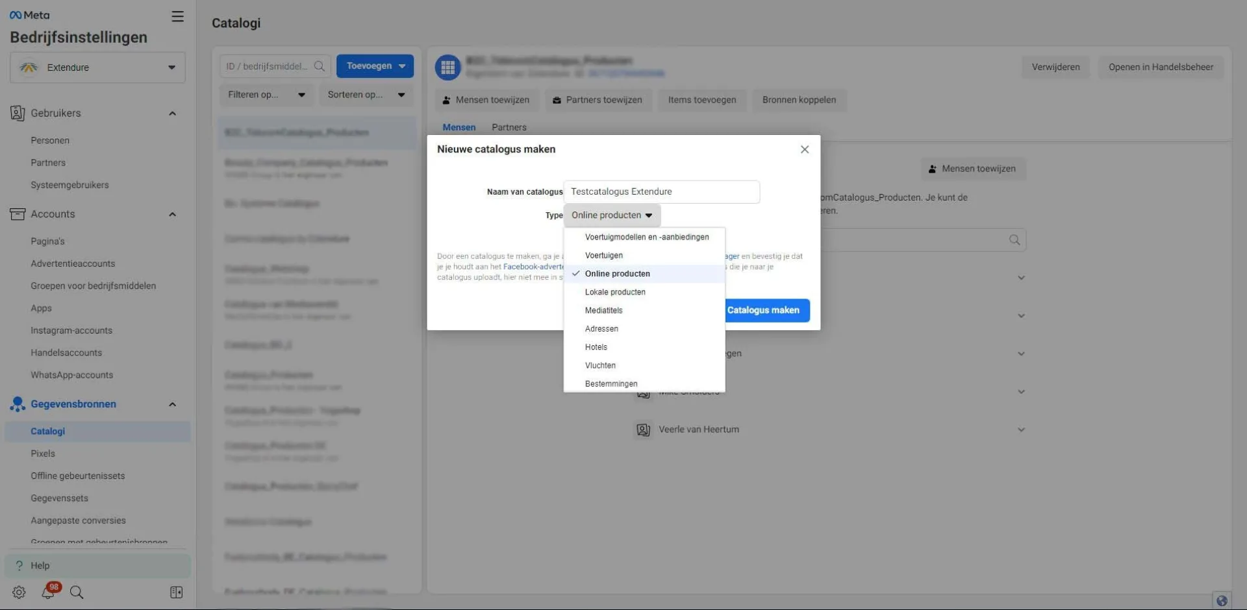The height and width of the screenshot is (610, 1247).
Task: Click the search icon in people search field
Action: [x=1014, y=240]
